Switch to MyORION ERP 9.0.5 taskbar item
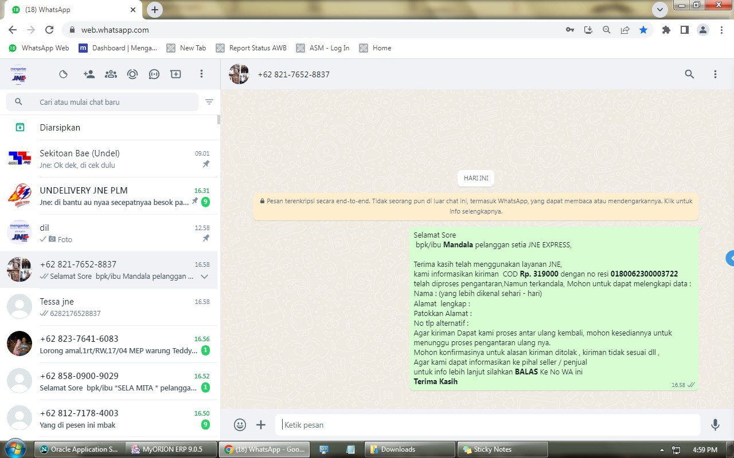 [172, 449]
